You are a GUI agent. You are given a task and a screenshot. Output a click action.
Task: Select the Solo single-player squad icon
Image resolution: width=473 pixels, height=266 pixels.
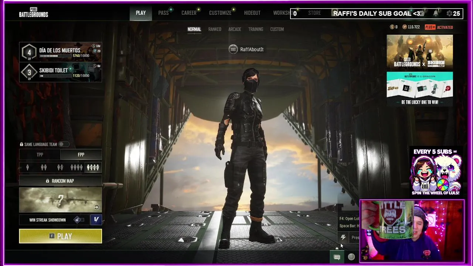(27, 167)
